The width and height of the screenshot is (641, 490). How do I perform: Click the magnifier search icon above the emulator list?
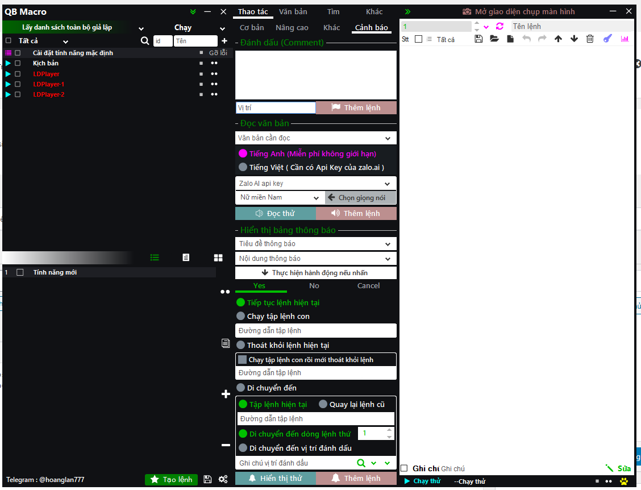pyautogui.click(x=145, y=41)
